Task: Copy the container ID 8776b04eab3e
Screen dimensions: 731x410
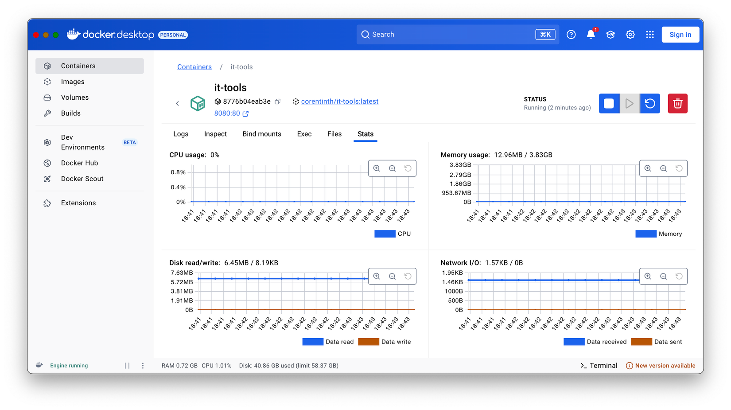Action: 278,102
